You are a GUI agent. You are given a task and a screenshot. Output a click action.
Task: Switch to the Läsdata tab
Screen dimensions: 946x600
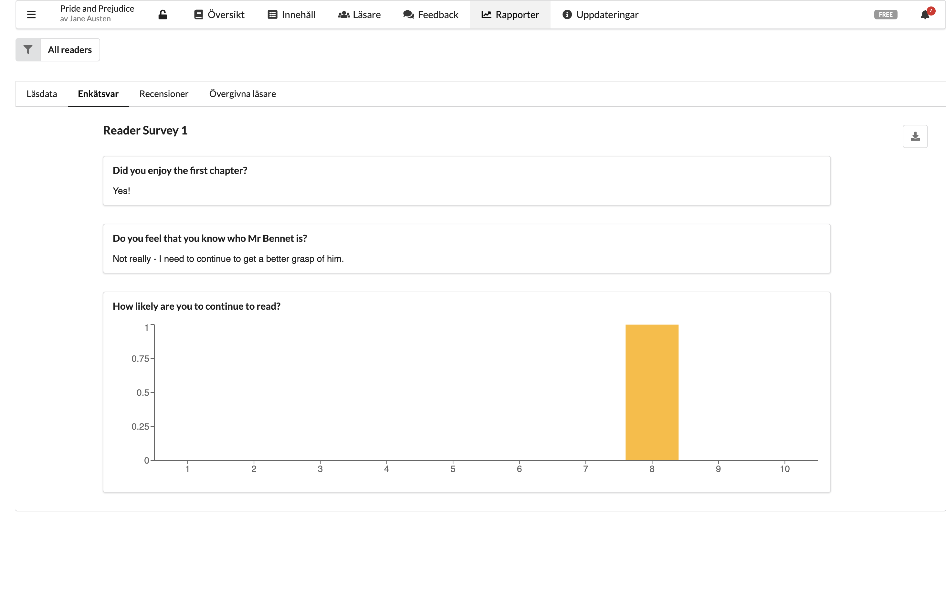(42, 93)
